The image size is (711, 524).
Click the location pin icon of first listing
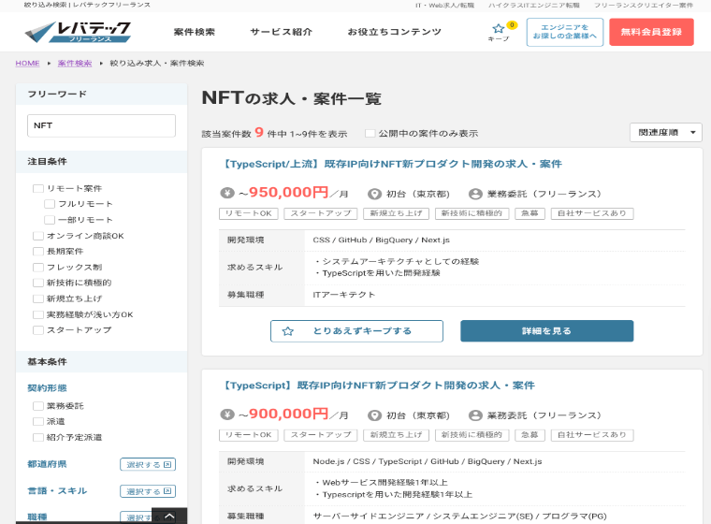coord(374,195)
